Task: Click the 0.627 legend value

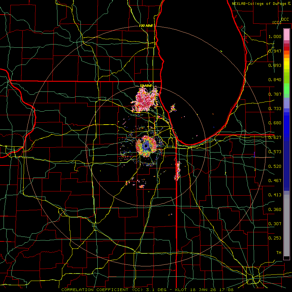Action: [275, 138]
